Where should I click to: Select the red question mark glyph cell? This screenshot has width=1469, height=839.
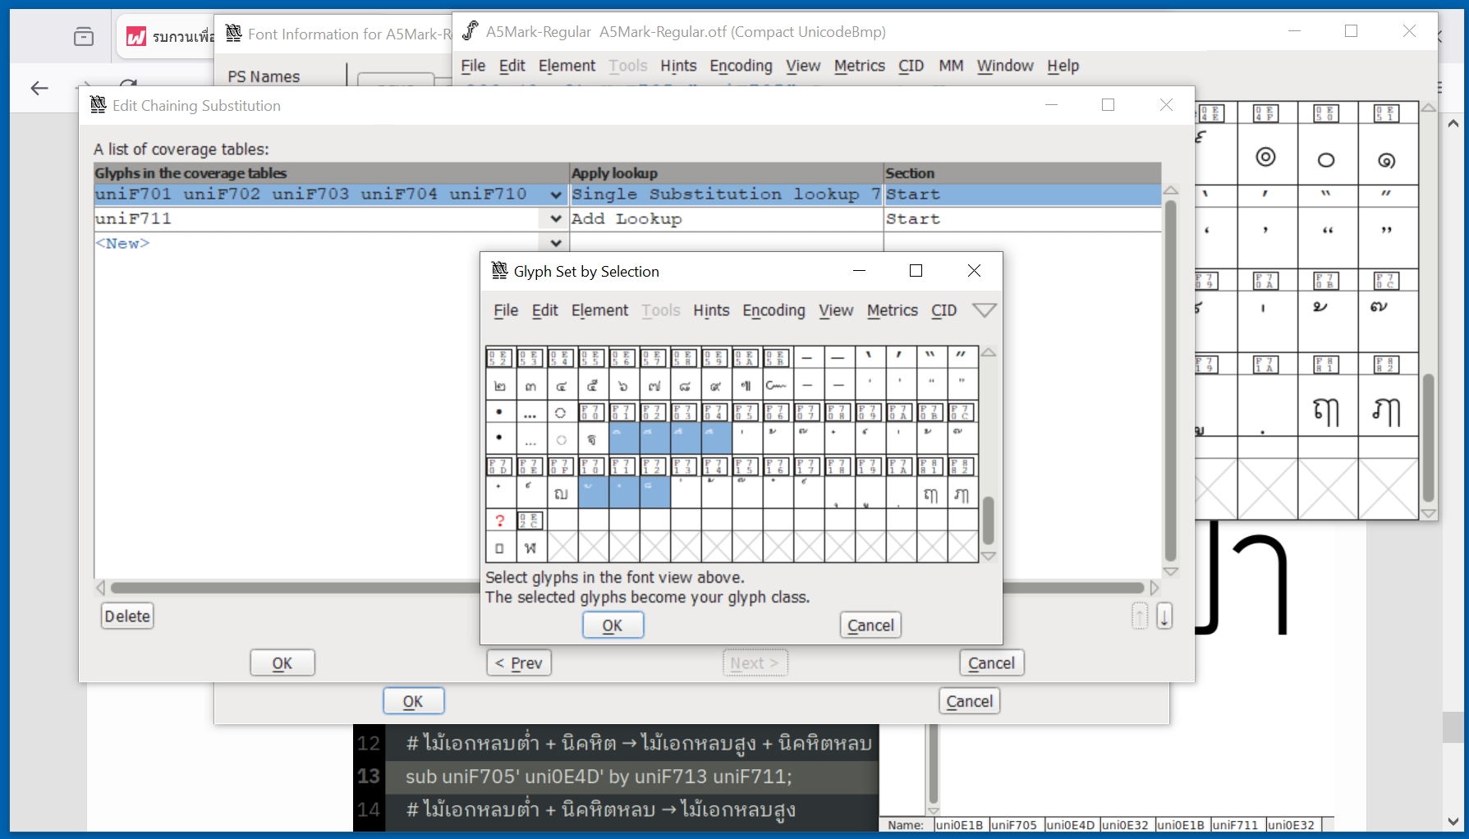[500, 520]
